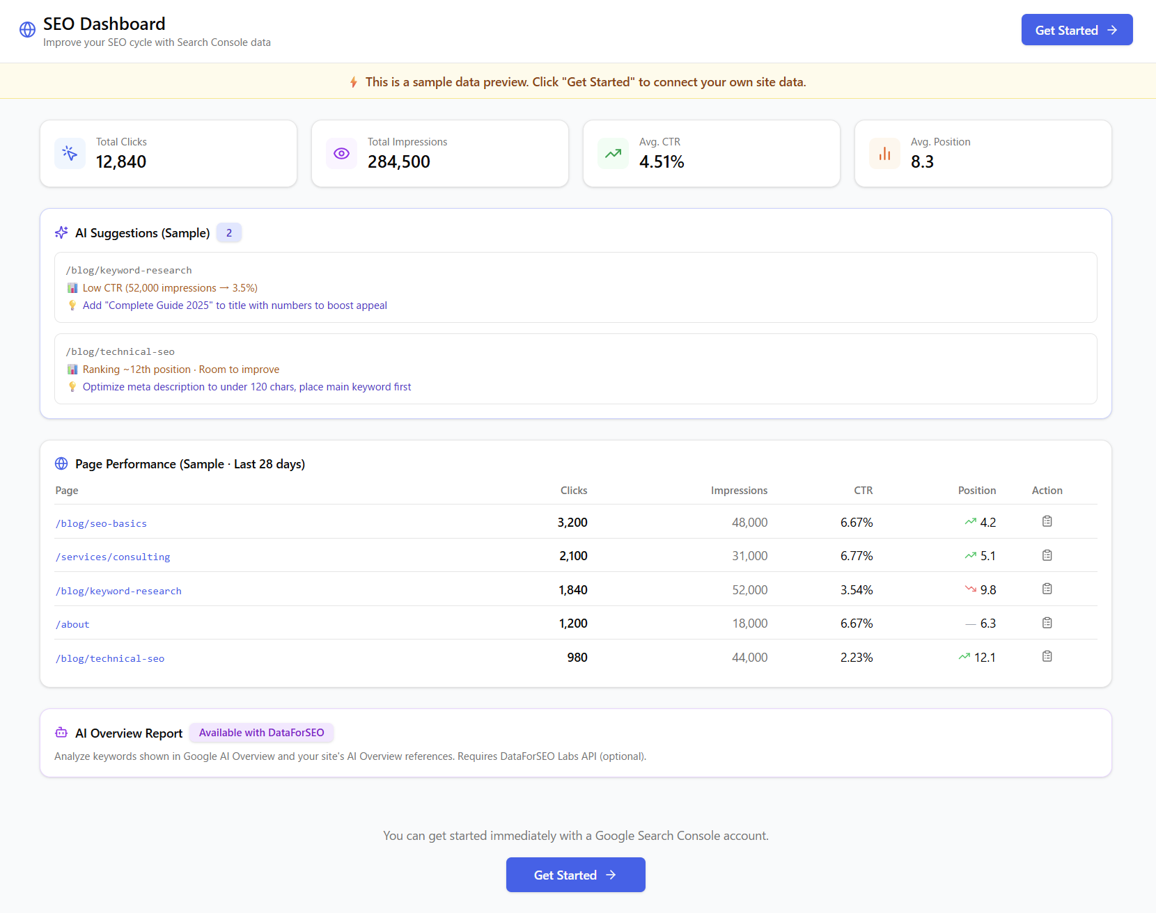
Task: Click the globe logo beside SEO Dashboard
Action: coord(27,30)
